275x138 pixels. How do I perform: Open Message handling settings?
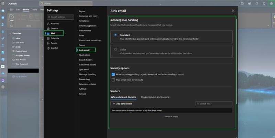(x=88, y=74)
